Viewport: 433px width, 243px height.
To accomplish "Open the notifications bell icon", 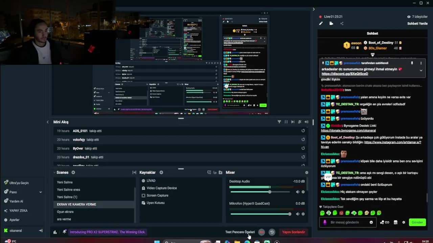I will (x=64, y=232).
